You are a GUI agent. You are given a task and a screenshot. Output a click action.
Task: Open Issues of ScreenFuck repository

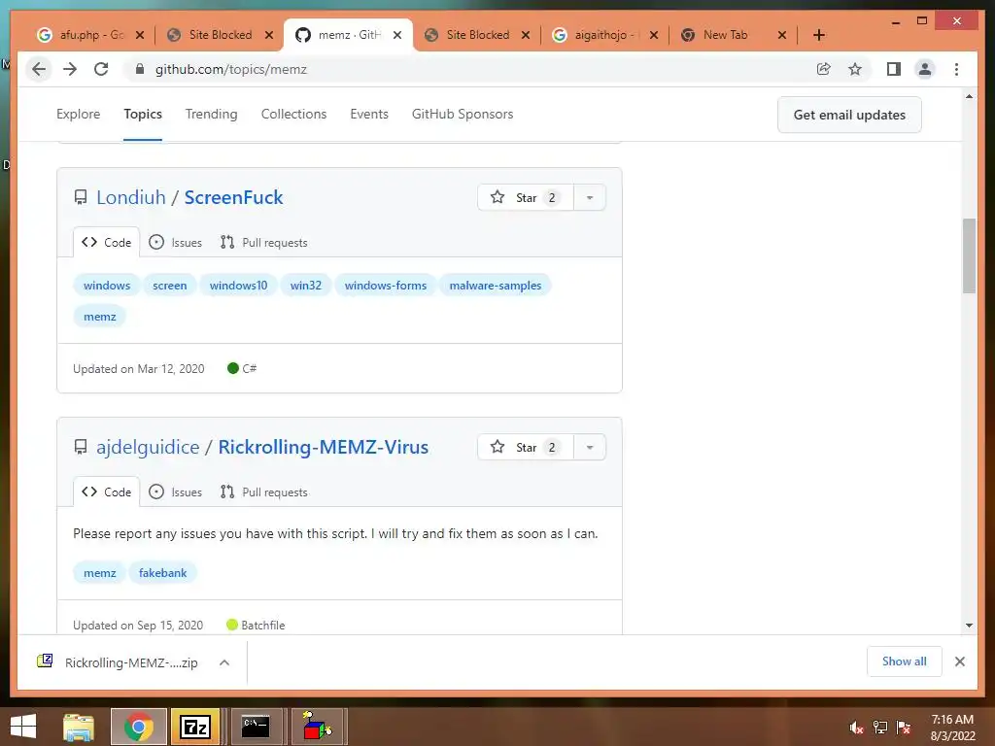[176, 242]
